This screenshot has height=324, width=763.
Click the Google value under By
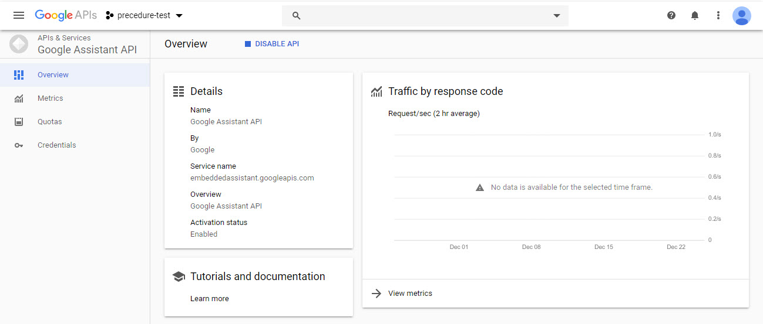(203, 150)
